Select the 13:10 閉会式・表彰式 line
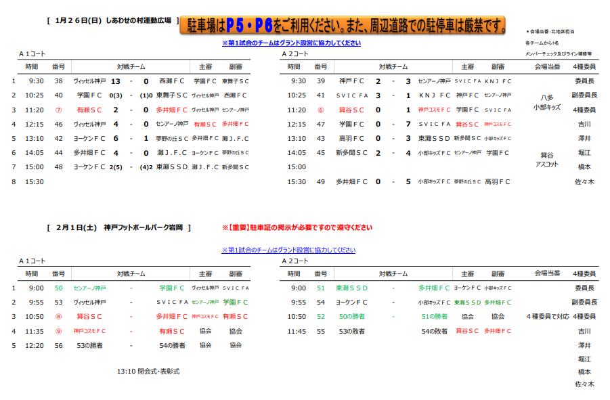This screenshot has height=400, width=610. click(148, 371)
